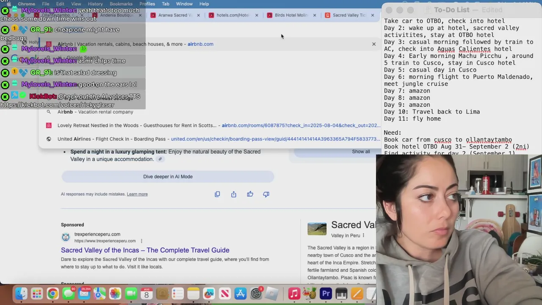Open three-dot menu beside trexperienceperu.com URL
This screenshot has width=542, height=305.
coord(141,241)
